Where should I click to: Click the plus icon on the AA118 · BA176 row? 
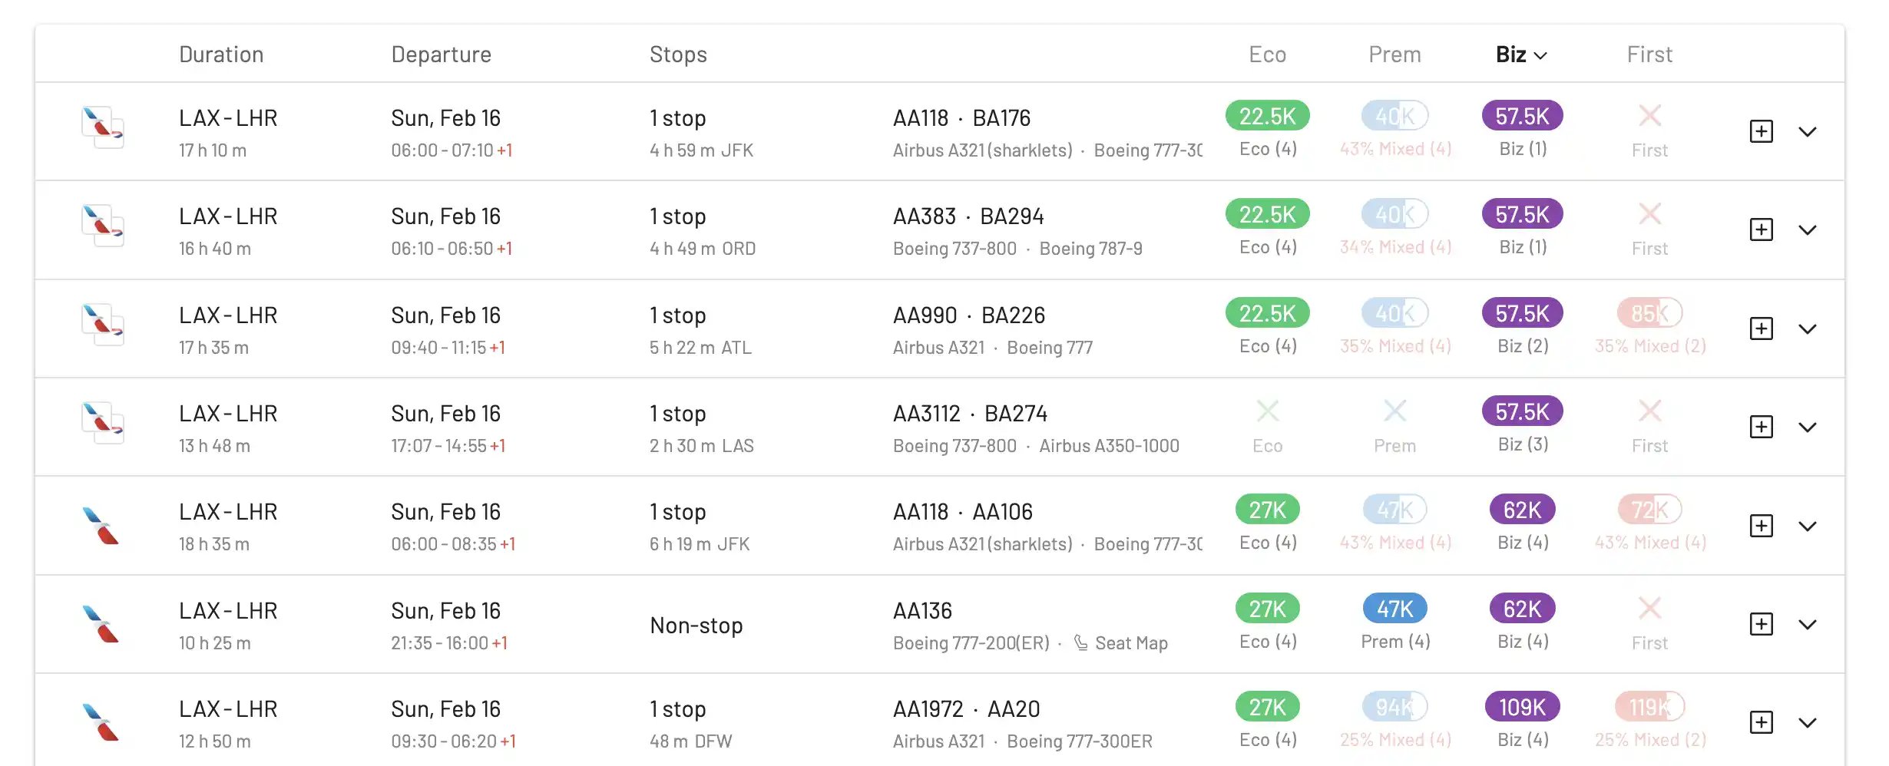(x=1761, y=131)
